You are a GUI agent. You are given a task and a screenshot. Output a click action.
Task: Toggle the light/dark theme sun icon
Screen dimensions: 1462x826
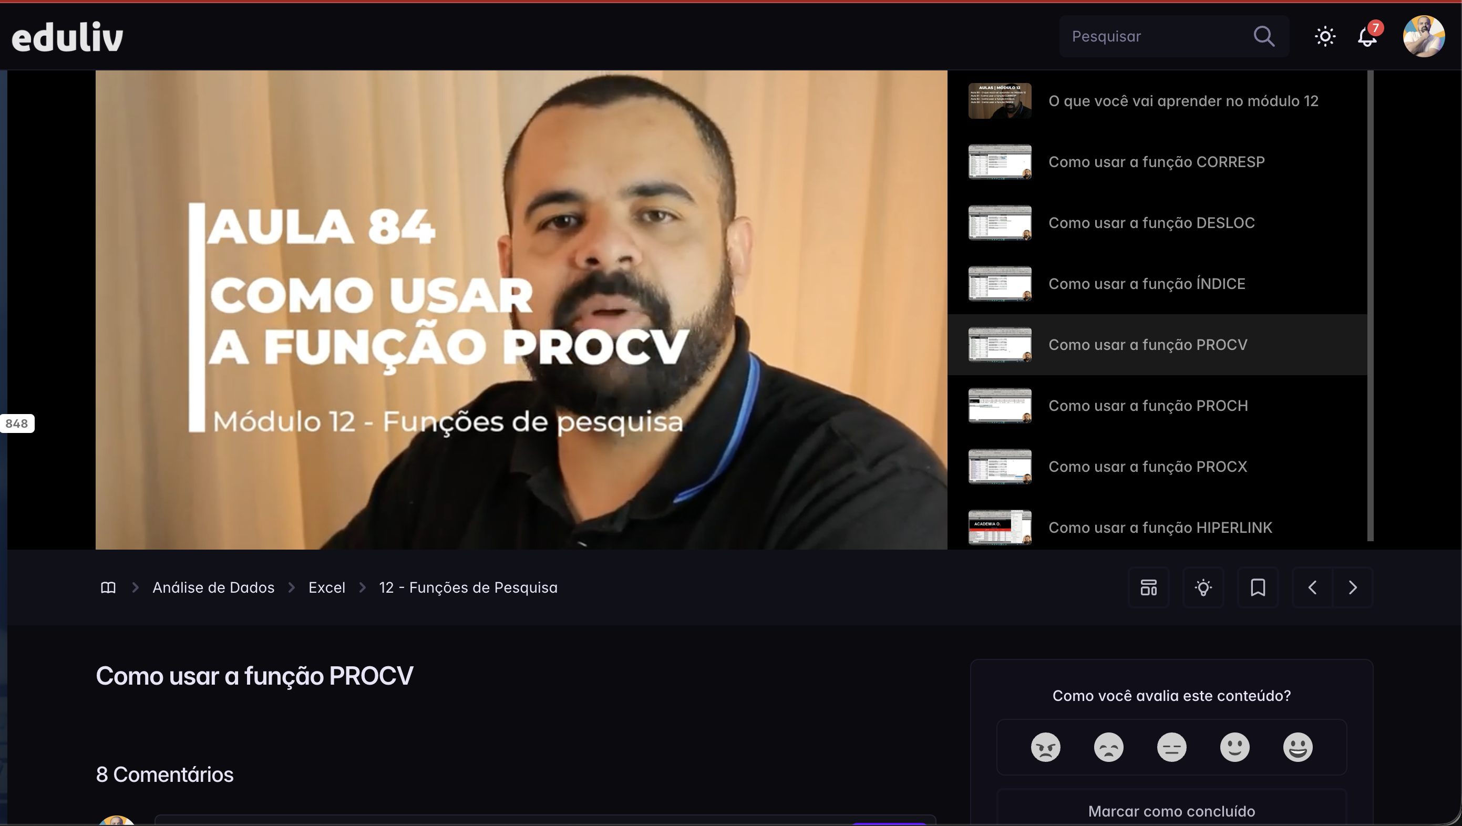point(1325,36)
